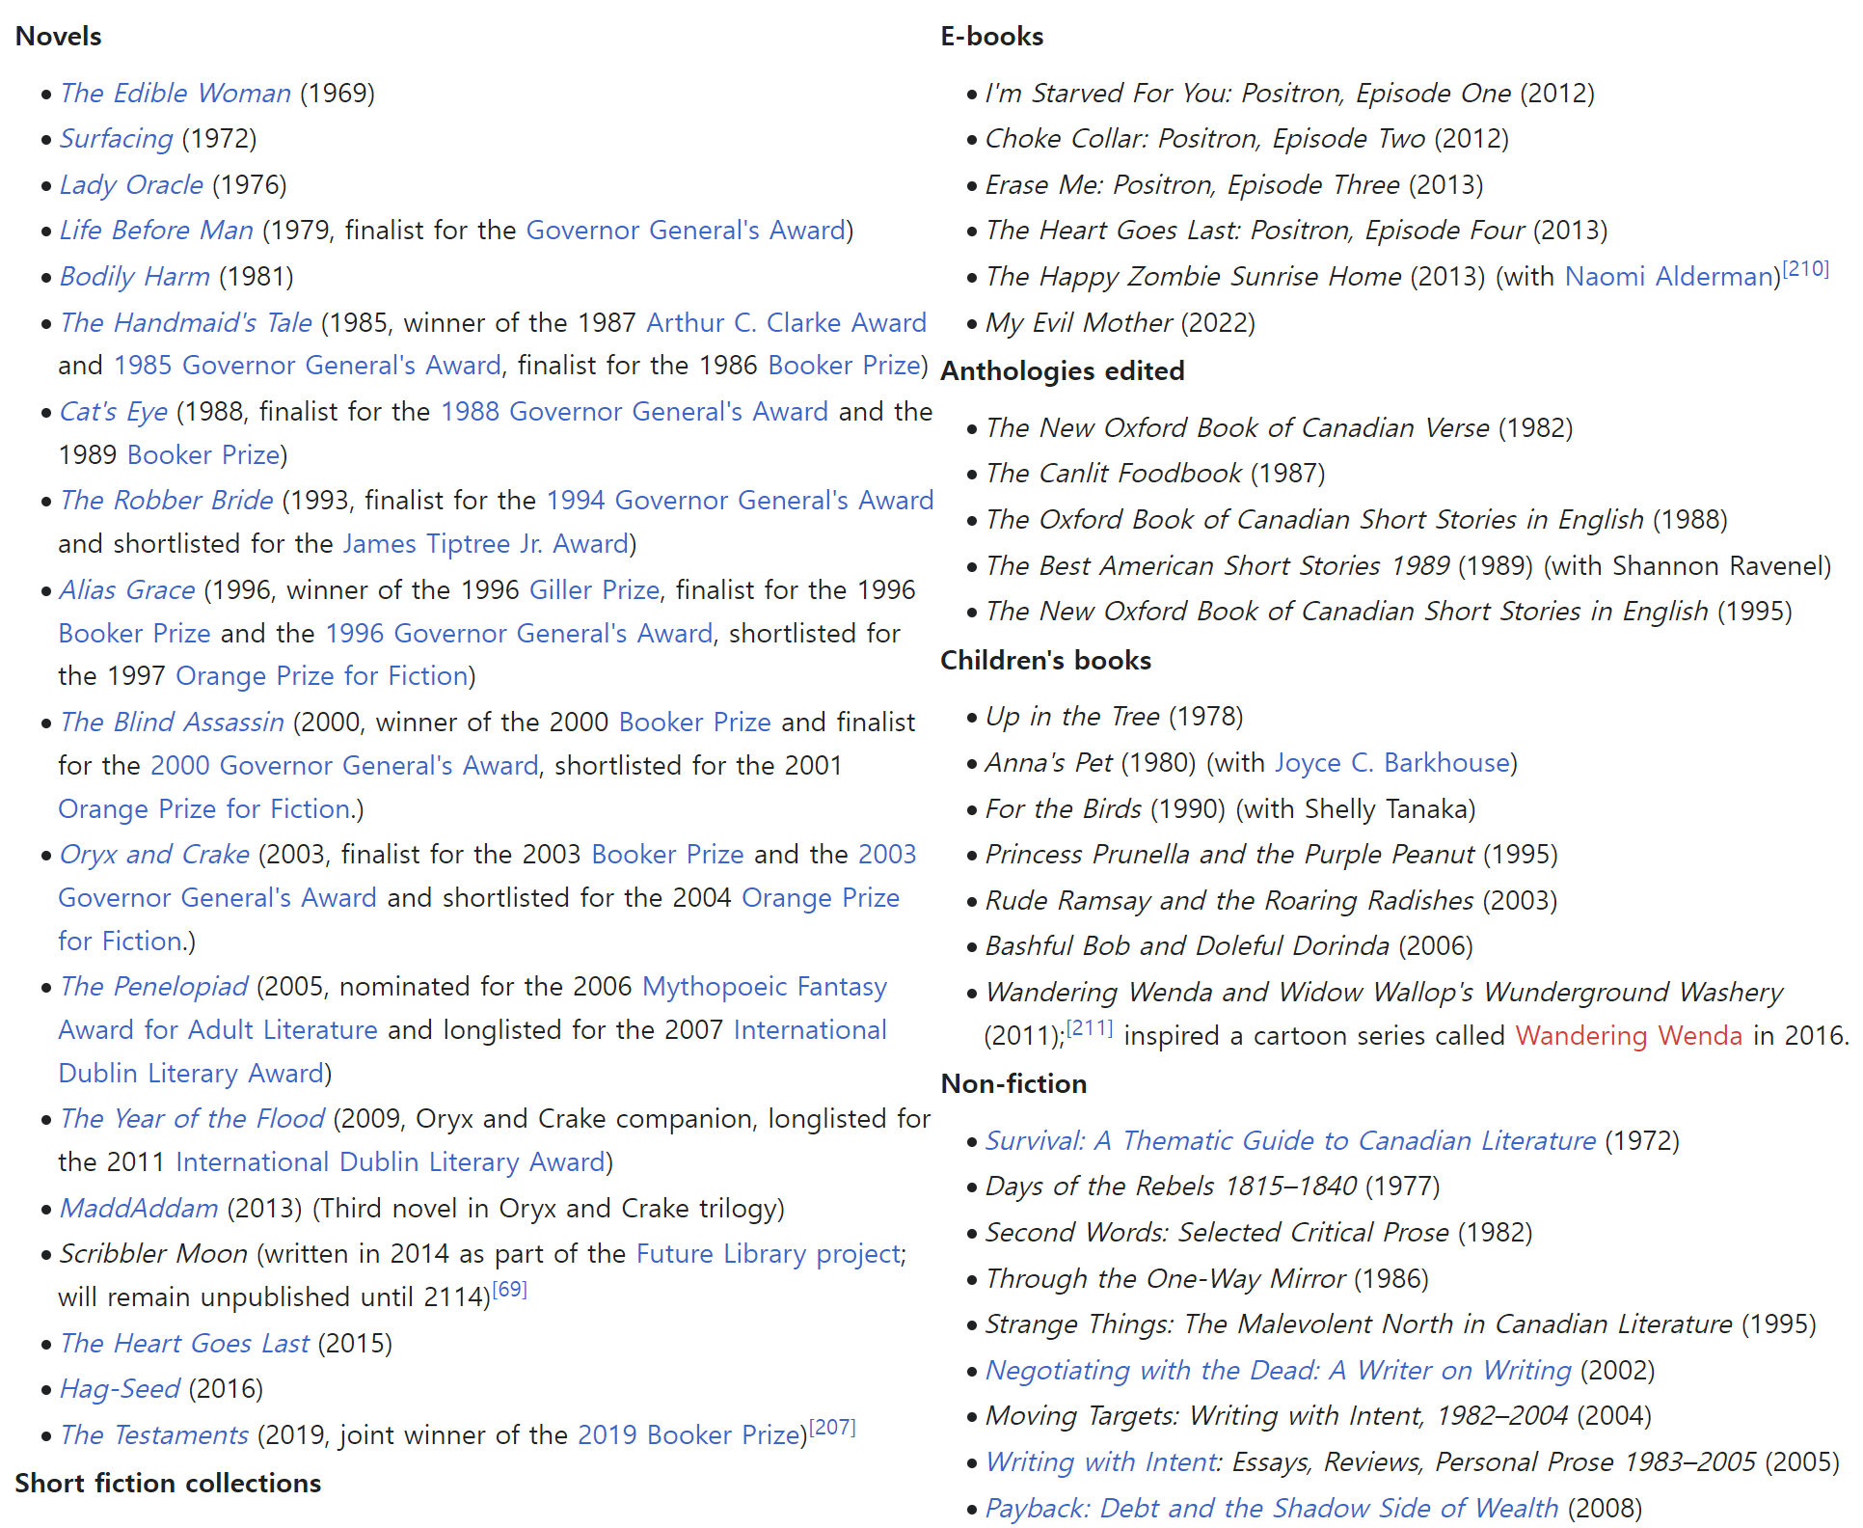Screen dimensions: 1863x1528
Task: Open Survival: A Thematic Guide link
Action: (1289, 1140)
